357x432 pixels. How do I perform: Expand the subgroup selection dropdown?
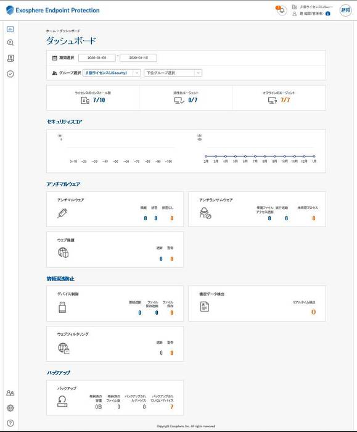pyautogui.click(x=173, y=73)
